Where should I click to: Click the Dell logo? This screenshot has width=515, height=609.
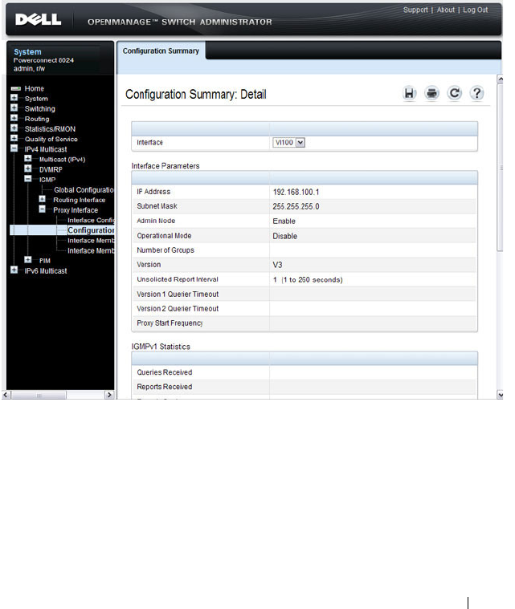point(38,19)
